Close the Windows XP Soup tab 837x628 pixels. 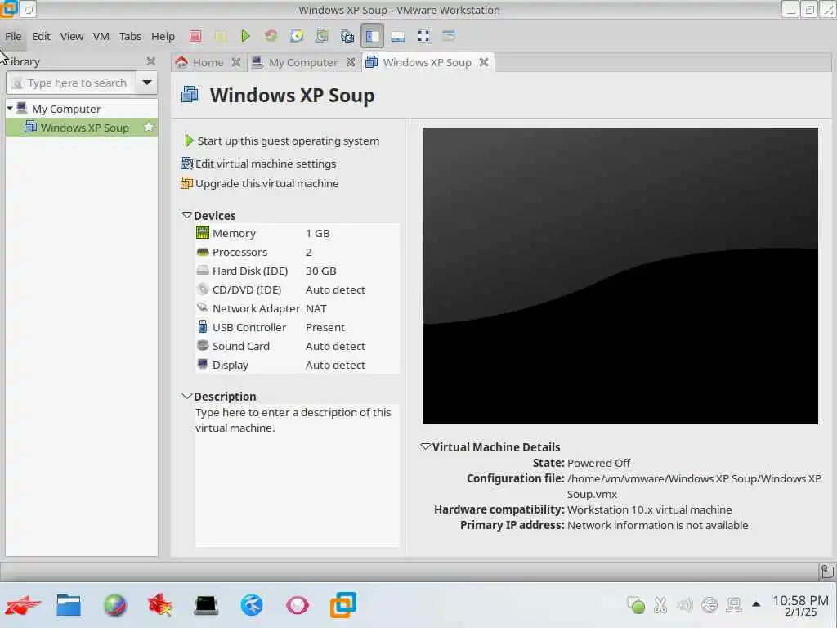[484, 62]
